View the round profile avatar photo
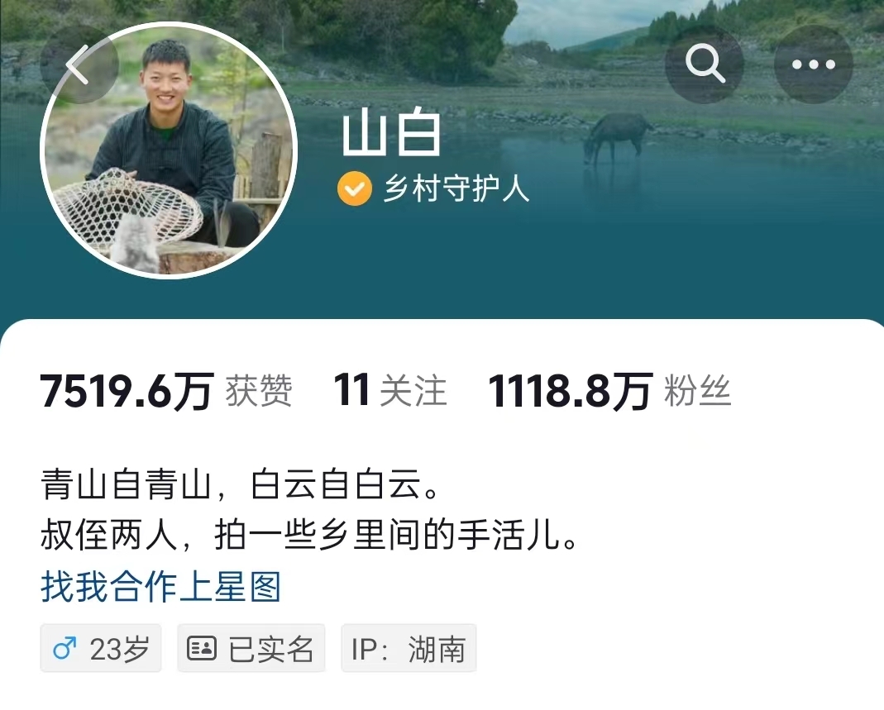Image resolution: width=884 pixels, height=710 pixels. click(168, 150)
